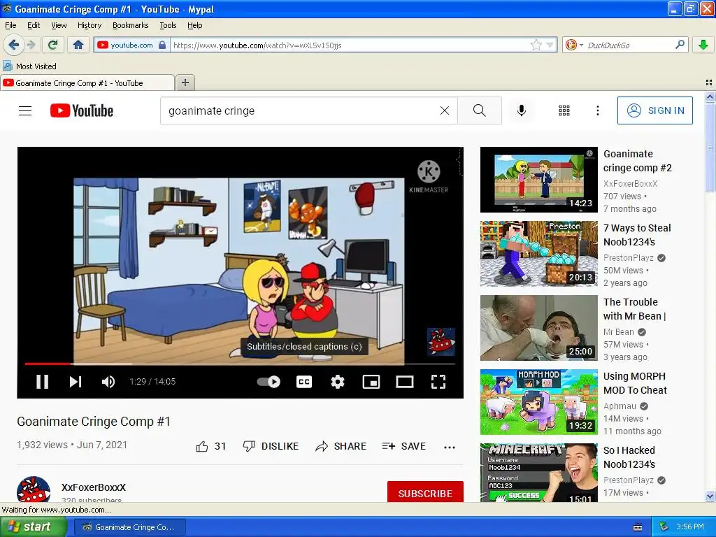Click the SIGN IN button
The height and width of the screenshot is (537, 716).
654,110
